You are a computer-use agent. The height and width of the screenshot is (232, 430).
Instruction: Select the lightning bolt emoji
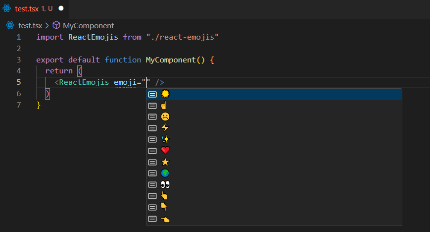pos(165,128)
